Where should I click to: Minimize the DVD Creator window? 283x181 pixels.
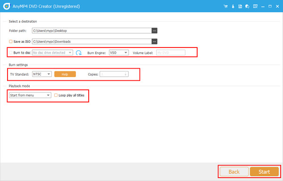pos(263,7)
